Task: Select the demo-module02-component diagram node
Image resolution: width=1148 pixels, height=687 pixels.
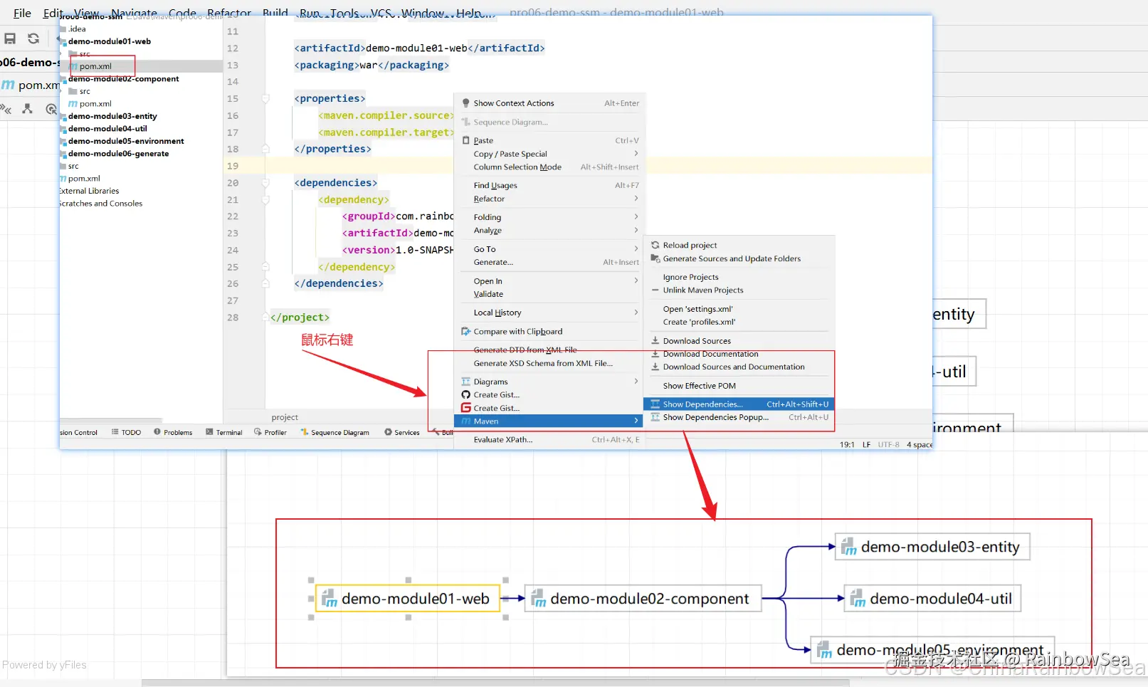Action: [643, 599]
